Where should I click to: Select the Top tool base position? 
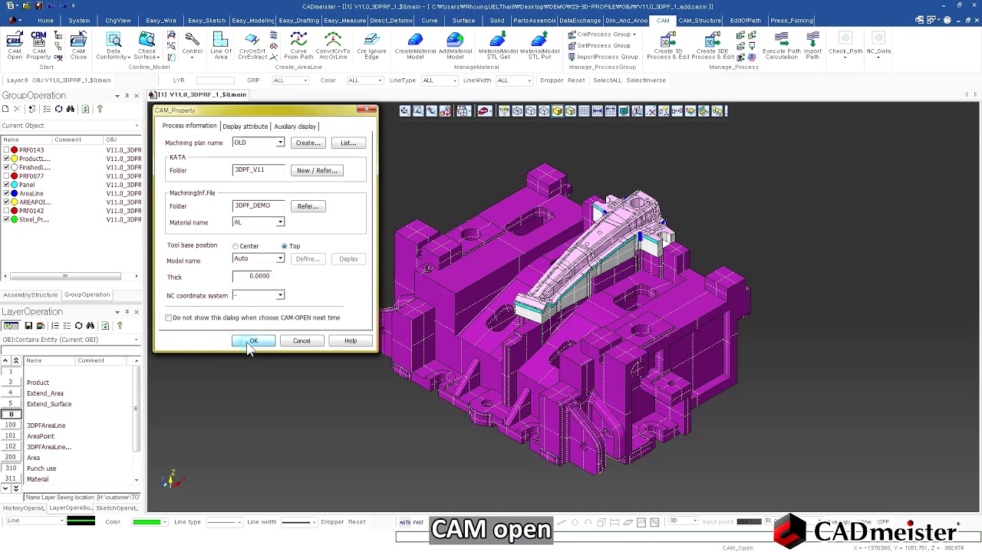(285, 246)
